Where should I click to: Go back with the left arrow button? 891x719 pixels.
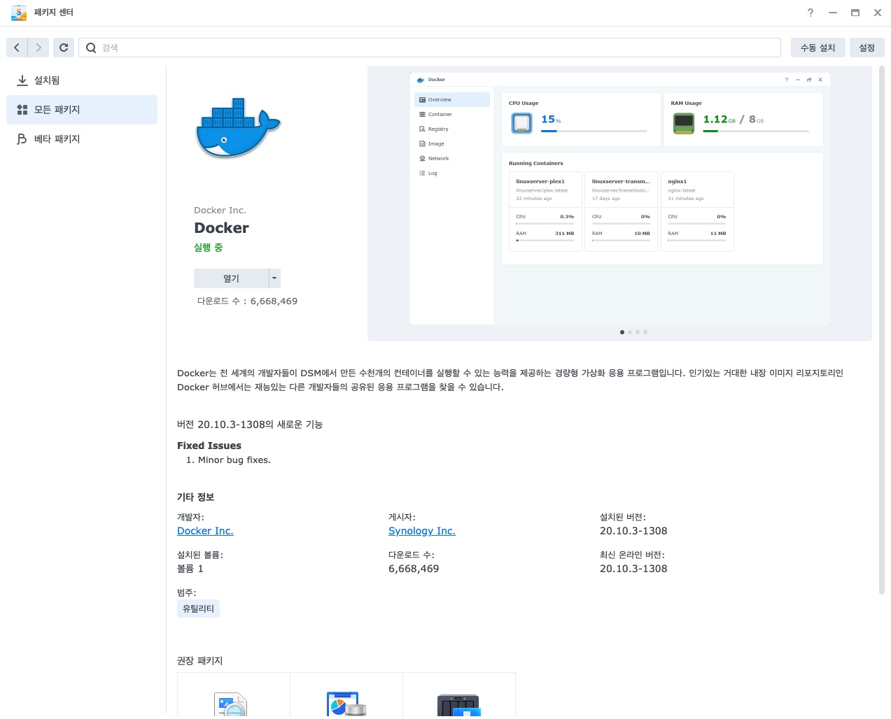17,48
